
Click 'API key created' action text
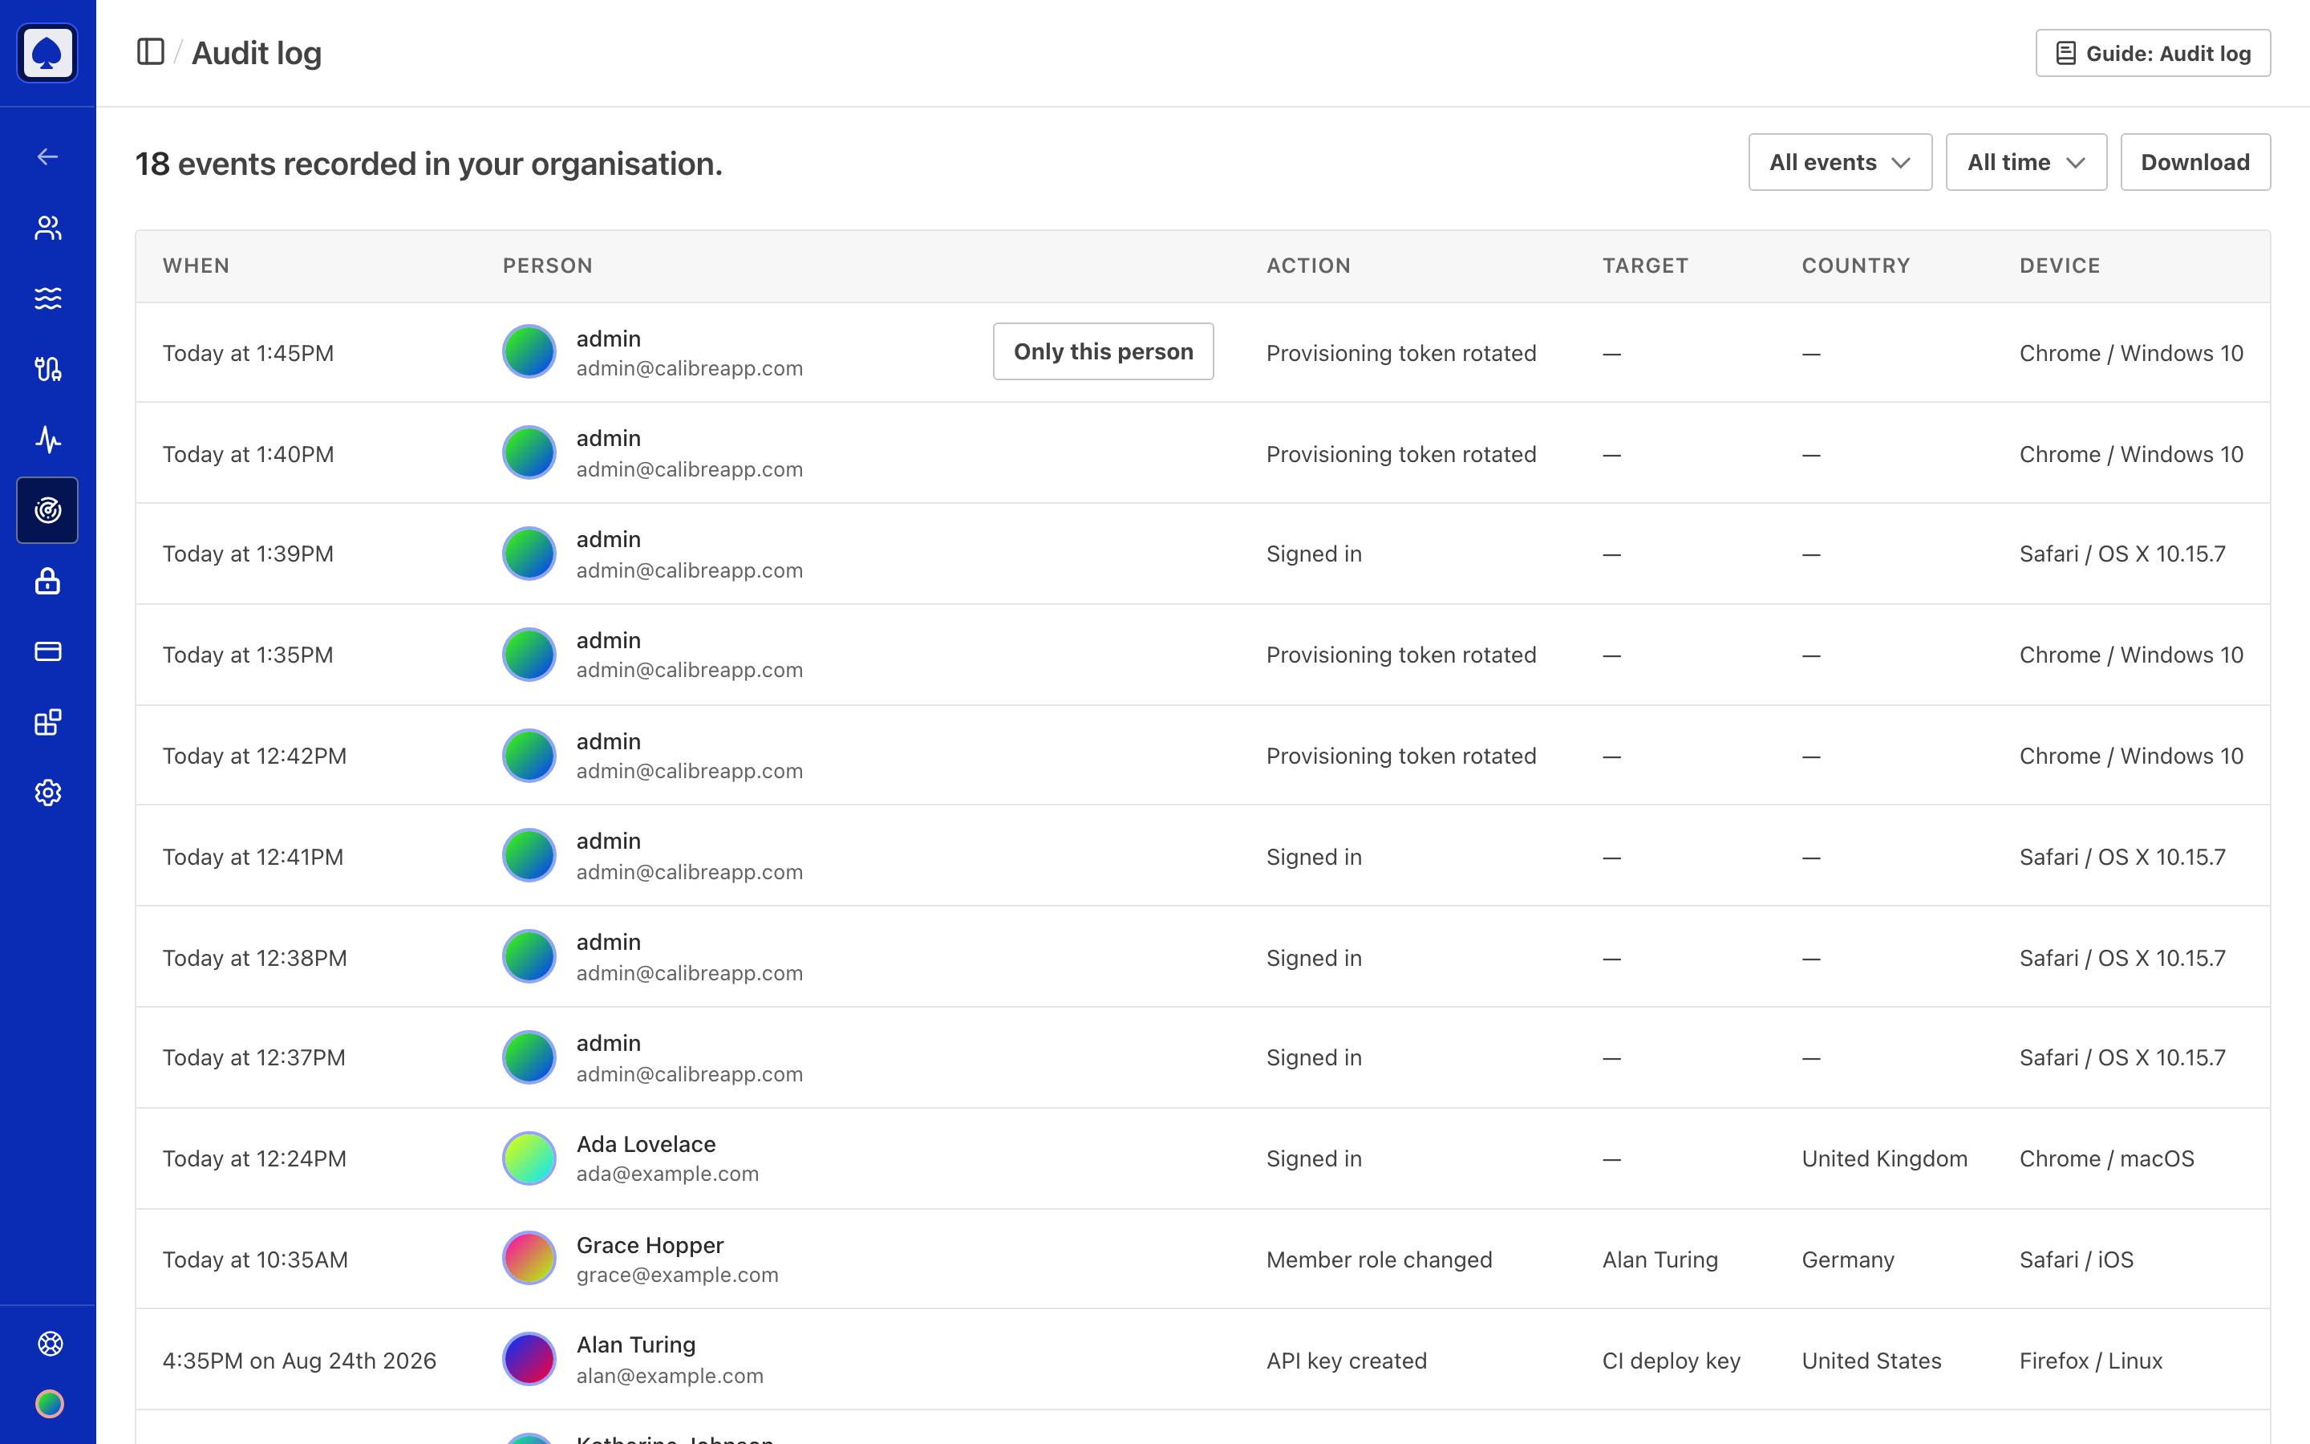click(x=1346, y=1361)
